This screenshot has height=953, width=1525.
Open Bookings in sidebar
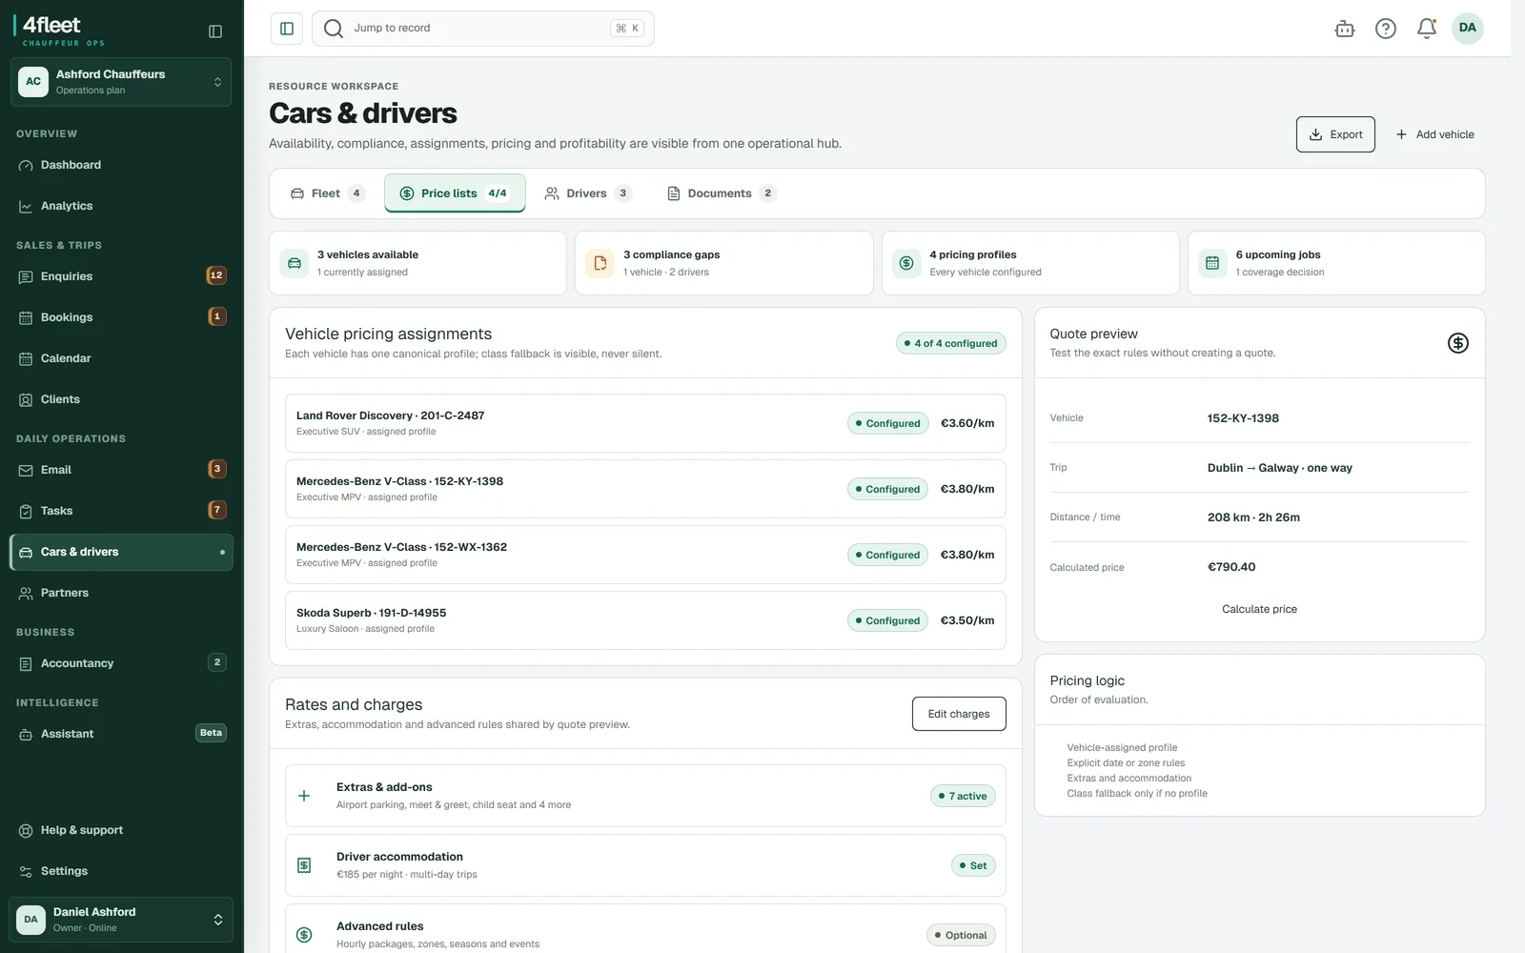coord(121,317)
